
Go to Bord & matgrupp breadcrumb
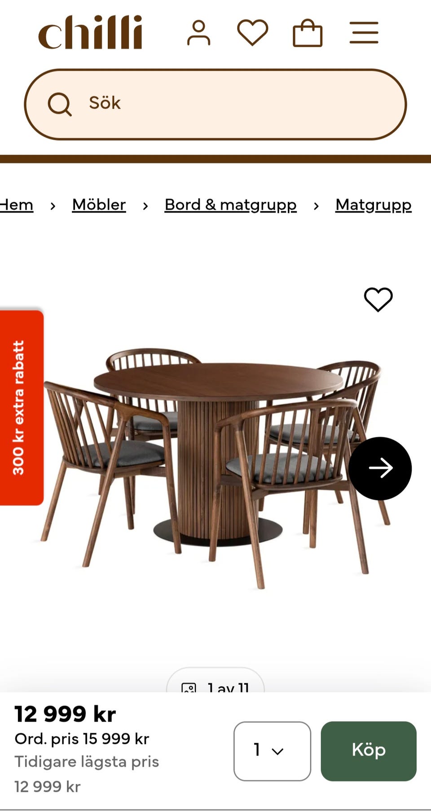click(230, 205)
